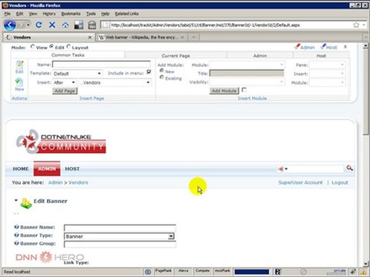Open the History menu

tap(49, 14)
